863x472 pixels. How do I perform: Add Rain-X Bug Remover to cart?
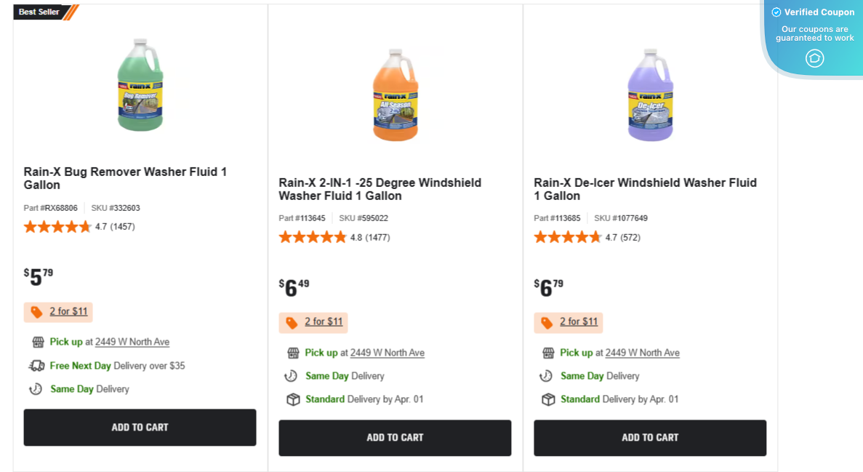coord(140,428)
